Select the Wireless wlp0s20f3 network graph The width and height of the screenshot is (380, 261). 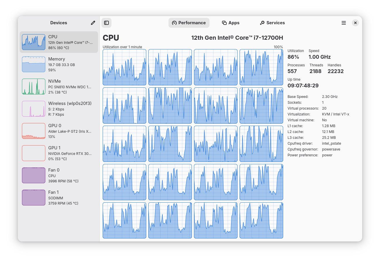point(34,109)
